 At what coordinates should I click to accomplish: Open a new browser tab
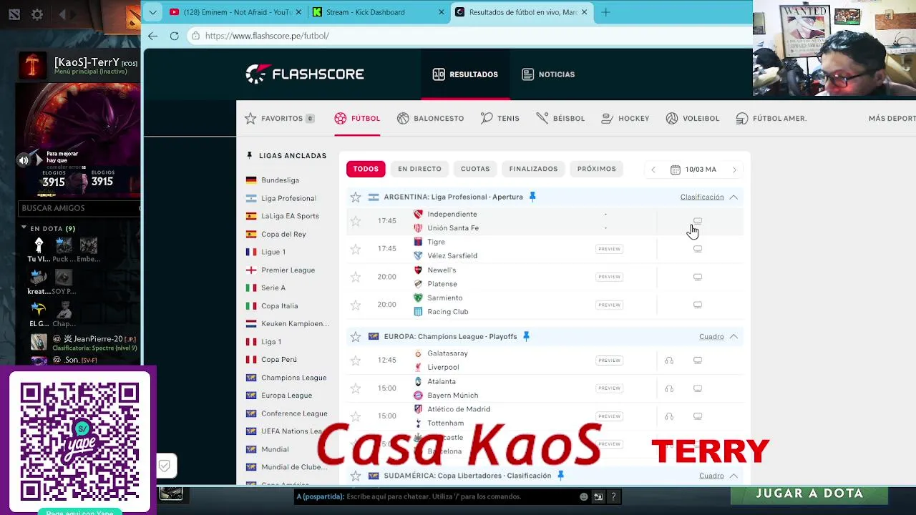(x=605, y=12)
